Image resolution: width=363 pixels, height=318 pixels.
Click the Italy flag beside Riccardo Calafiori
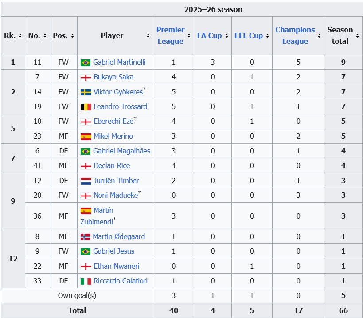pyautogui.click(x=86, y=281)
